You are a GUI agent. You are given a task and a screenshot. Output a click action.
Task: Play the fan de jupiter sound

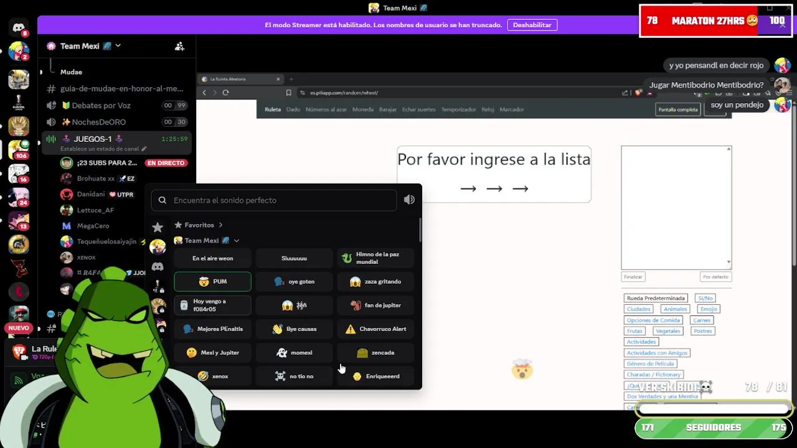375,306
